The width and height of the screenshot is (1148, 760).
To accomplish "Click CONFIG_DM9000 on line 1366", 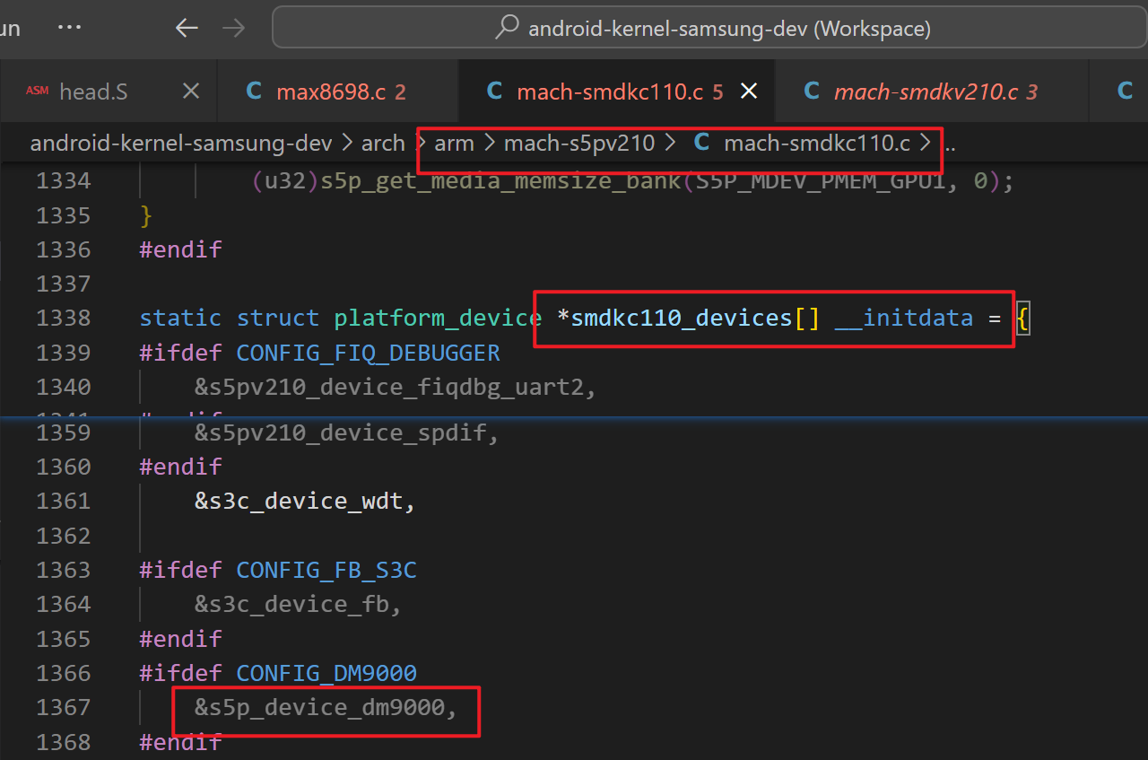I will pyautogui.click(x=326, y=673).
